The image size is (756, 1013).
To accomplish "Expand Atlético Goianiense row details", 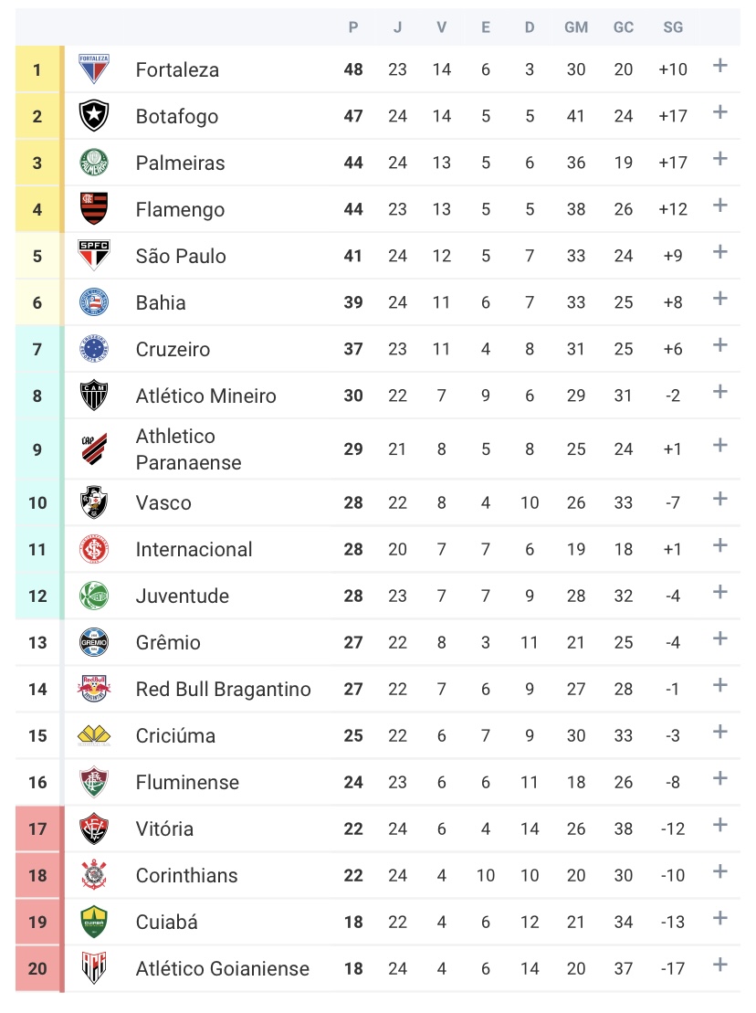I will tap(719, 965).
